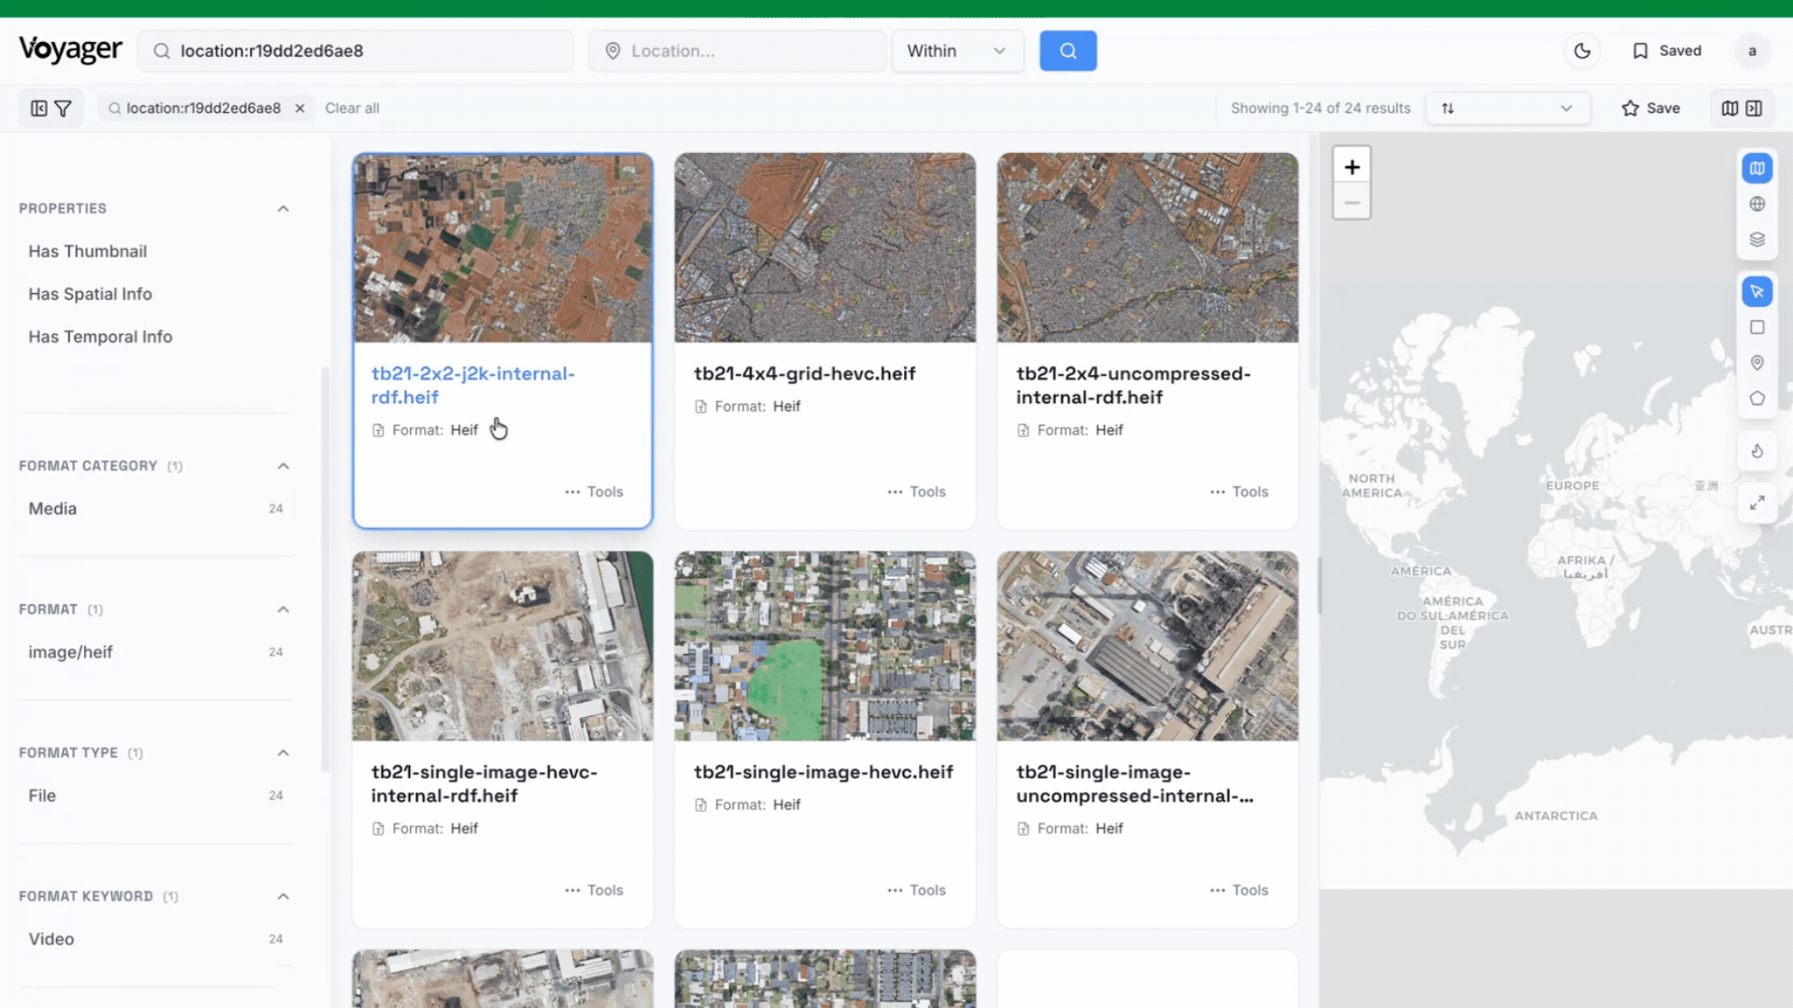Click Clear all filters
Viewport: 1793px width, 1008px height.
pyautogui.click(x=352, y=108)
